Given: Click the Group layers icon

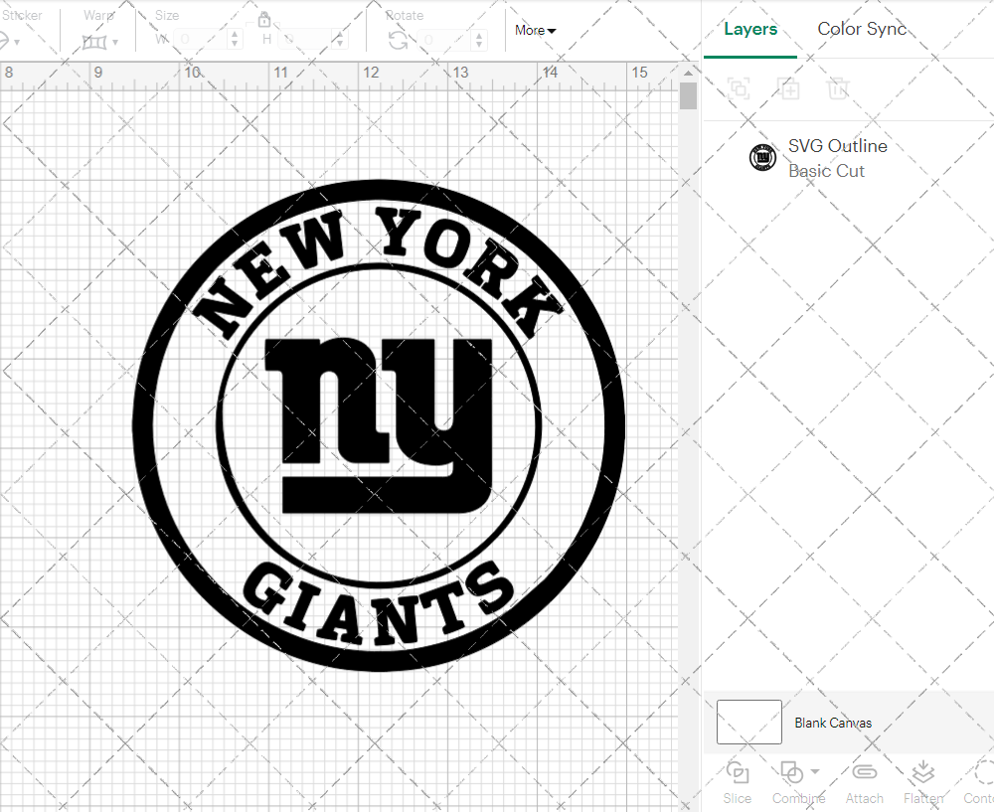Looking at the screenshot, I should [739, 88].
